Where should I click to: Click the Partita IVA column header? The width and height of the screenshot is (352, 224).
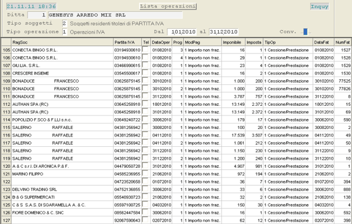pos(127,41)
